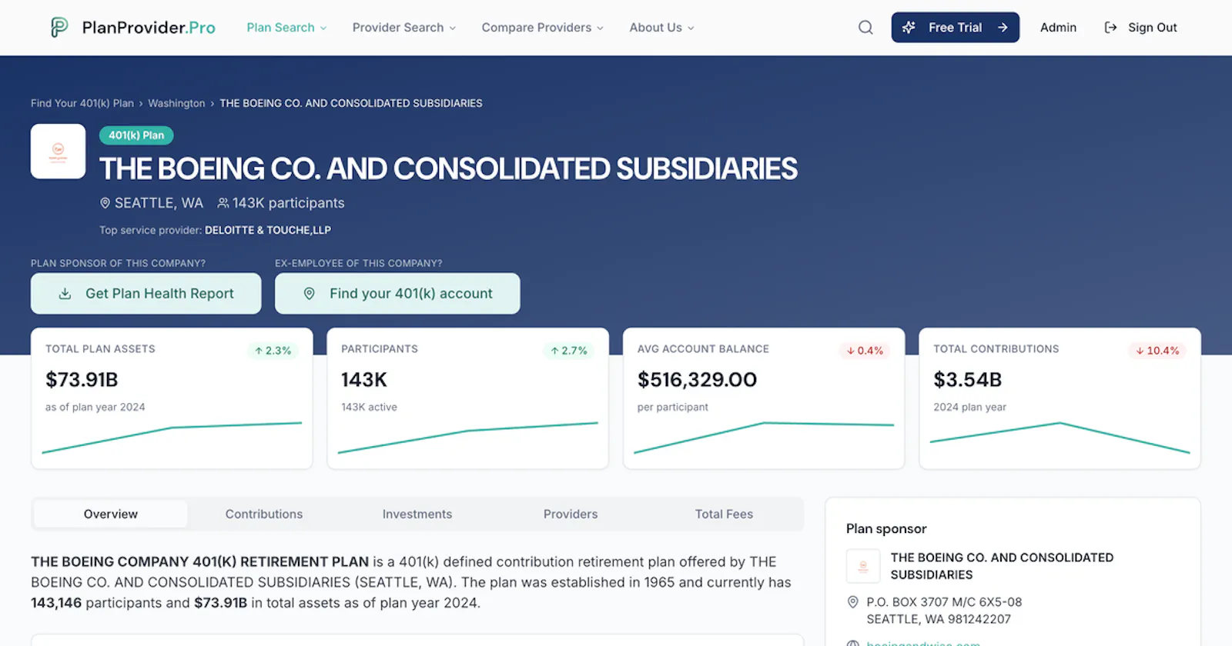
Task: Click the Sign Out door icon
Action: [1110, 28]
